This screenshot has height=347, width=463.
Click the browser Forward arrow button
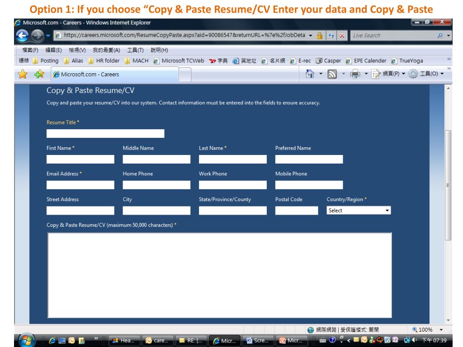pos(37,36)
